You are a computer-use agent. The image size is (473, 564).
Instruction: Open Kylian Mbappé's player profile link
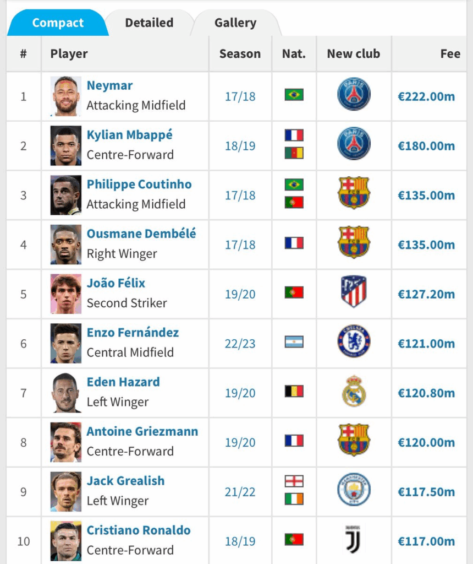click(x=129, y=134)
